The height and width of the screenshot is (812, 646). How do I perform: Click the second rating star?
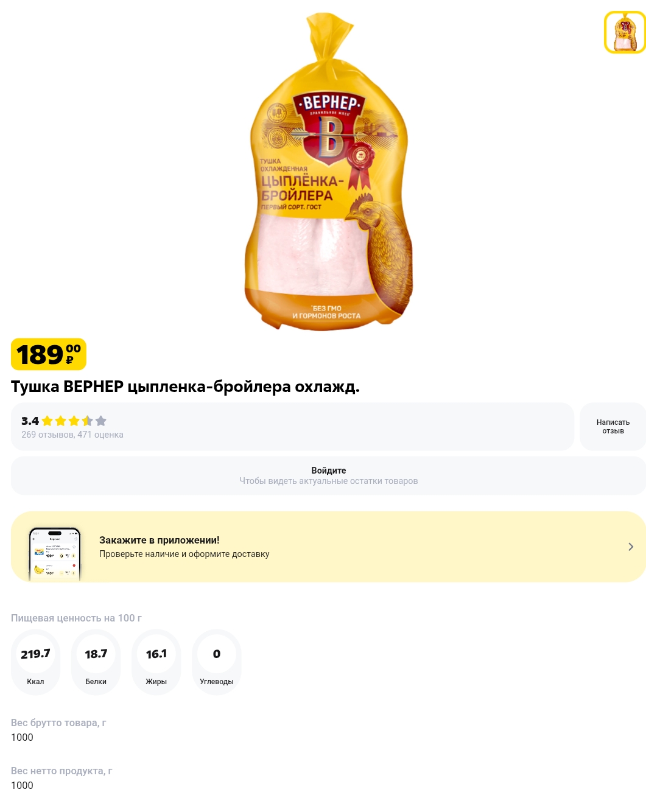61,421
